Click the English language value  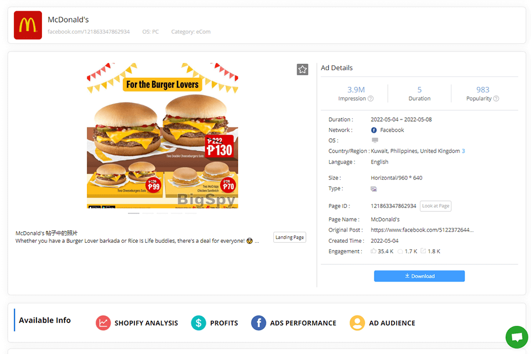pyautogui.click(x=379, y=162)
